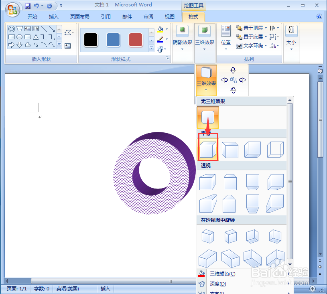Open 3D color option icon
327x294 pixels.
point(201,274)
